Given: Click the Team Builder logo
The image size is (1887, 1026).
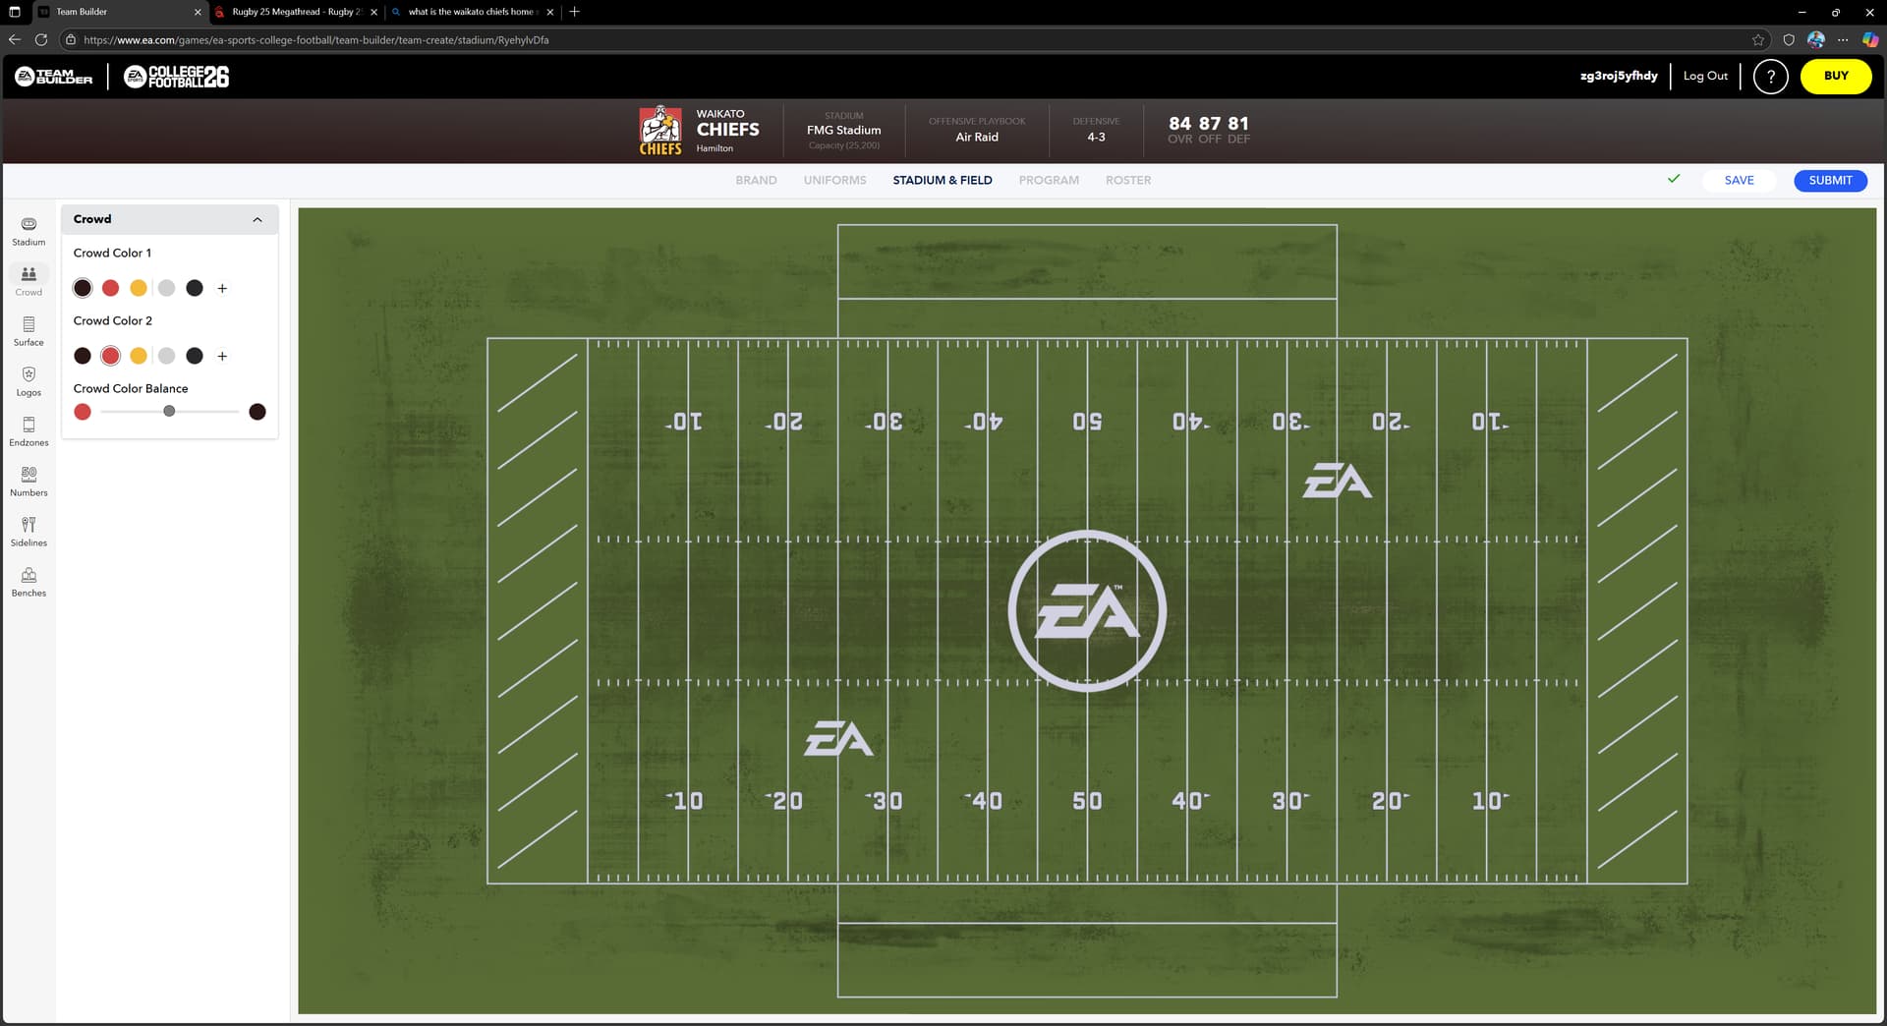Looking at the screenshot, I should [54, 77].
